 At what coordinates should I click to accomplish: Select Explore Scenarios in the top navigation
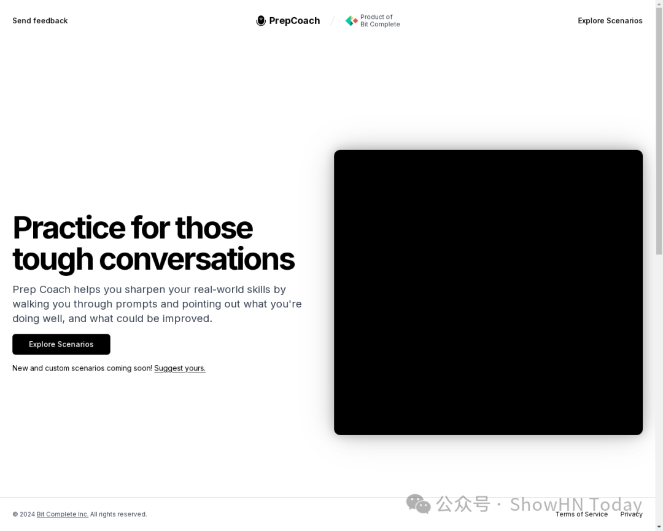[x=610, y=21]
